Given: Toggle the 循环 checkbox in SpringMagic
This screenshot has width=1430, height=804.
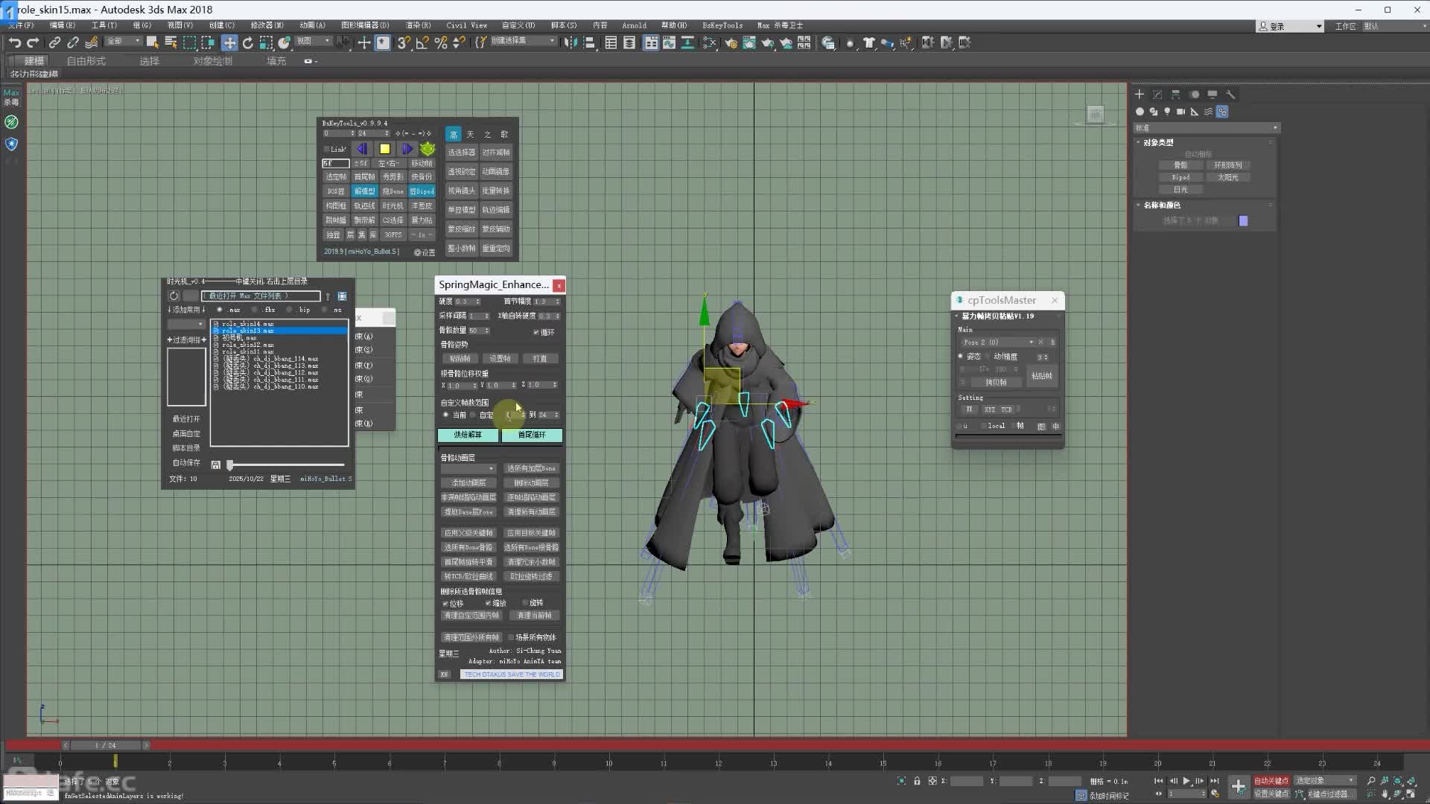Looking at the screenshot, I should tap(536, 332).
